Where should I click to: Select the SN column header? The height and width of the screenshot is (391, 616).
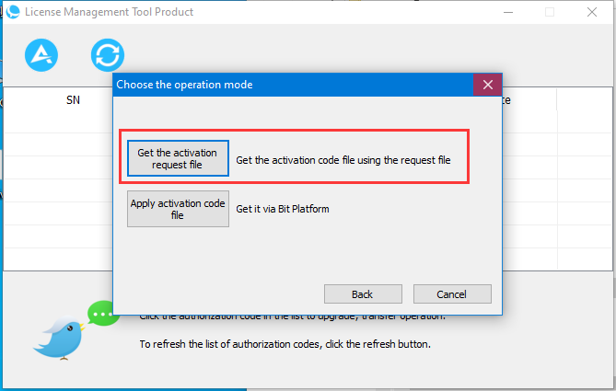(73, 100)
